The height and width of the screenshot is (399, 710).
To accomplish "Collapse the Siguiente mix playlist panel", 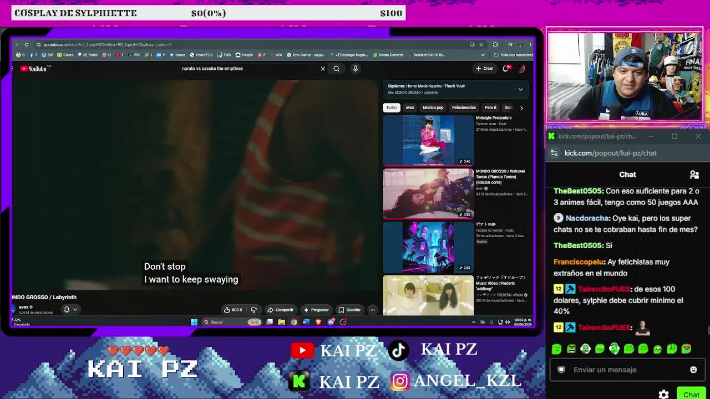I will point(520,89).
